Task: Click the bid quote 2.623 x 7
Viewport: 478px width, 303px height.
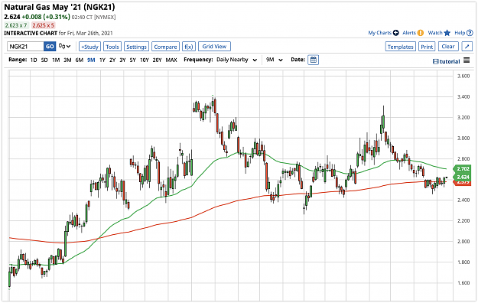Action: coord(16,25)
